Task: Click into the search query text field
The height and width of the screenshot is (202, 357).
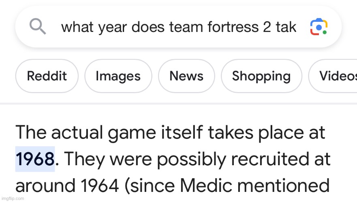Action: (x=179, y=27)
